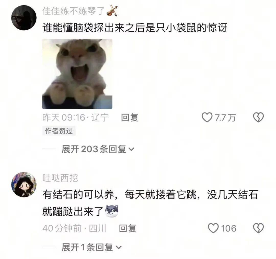Tap the husky emoji in second comment
Image resolution: width=276 pixels, height=259 pixels.
[x=111, y=211]
